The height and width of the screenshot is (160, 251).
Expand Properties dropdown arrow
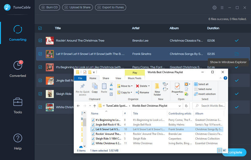click(177, 94)
